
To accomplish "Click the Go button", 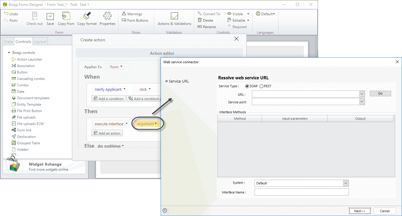I will pos(380,93).
